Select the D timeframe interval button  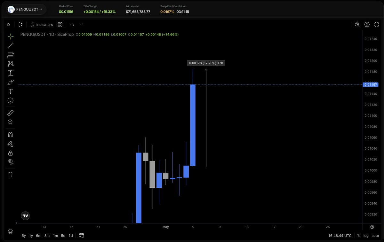(x=8, y=25)
